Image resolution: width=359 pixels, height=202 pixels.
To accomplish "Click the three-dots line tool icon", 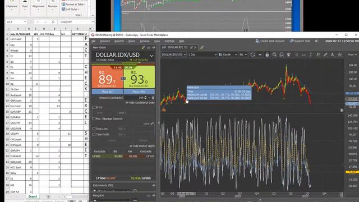I will pyautogui.click(x=303, y=55).
